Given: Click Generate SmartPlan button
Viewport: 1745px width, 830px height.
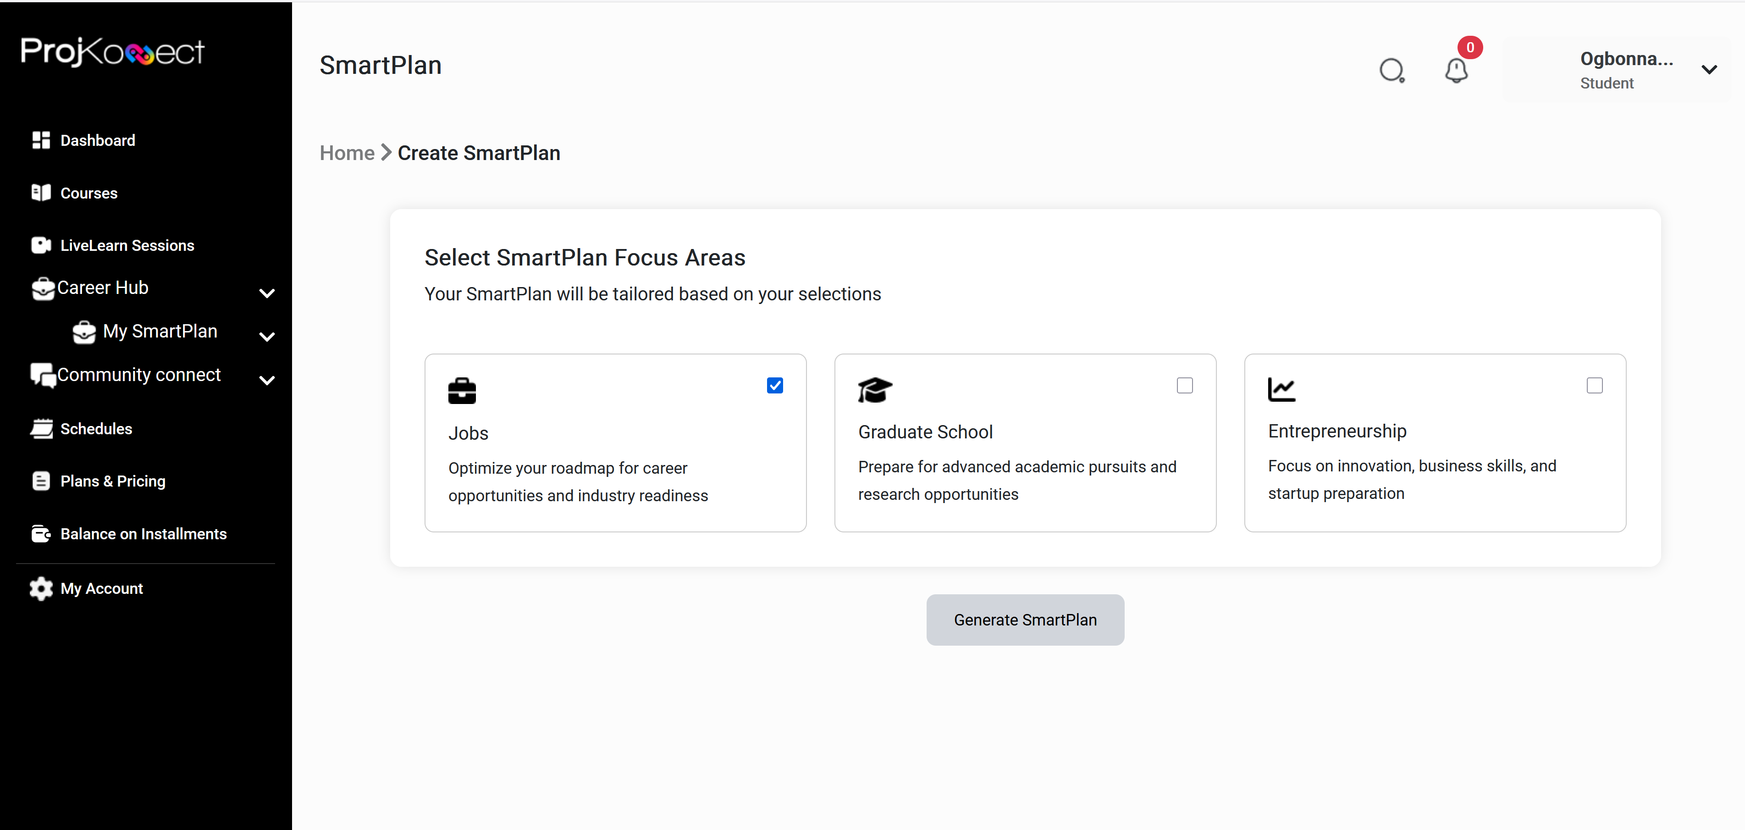Looking at the screenshot, I should click(1025, 619).
